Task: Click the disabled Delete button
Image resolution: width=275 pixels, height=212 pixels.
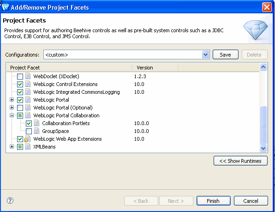Action: tap(254, 55)
